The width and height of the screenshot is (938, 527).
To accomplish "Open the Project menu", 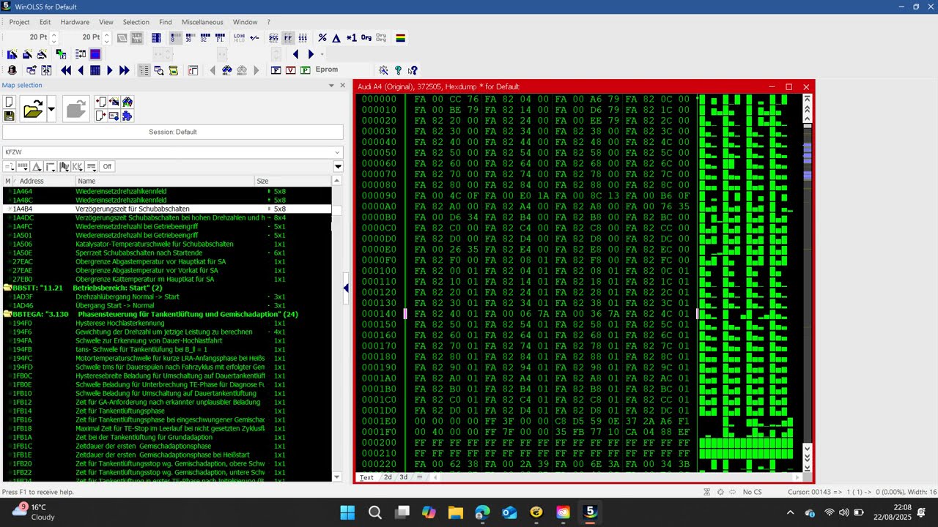I will coord(19,22).
